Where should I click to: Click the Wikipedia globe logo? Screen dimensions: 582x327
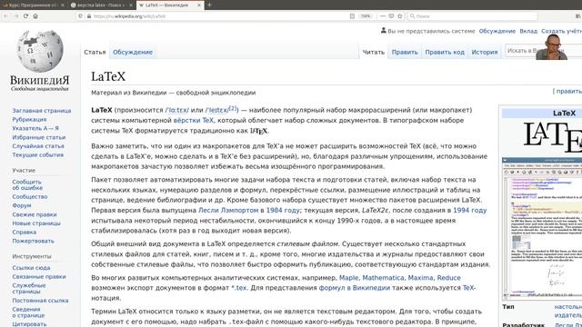pos(40,51)
